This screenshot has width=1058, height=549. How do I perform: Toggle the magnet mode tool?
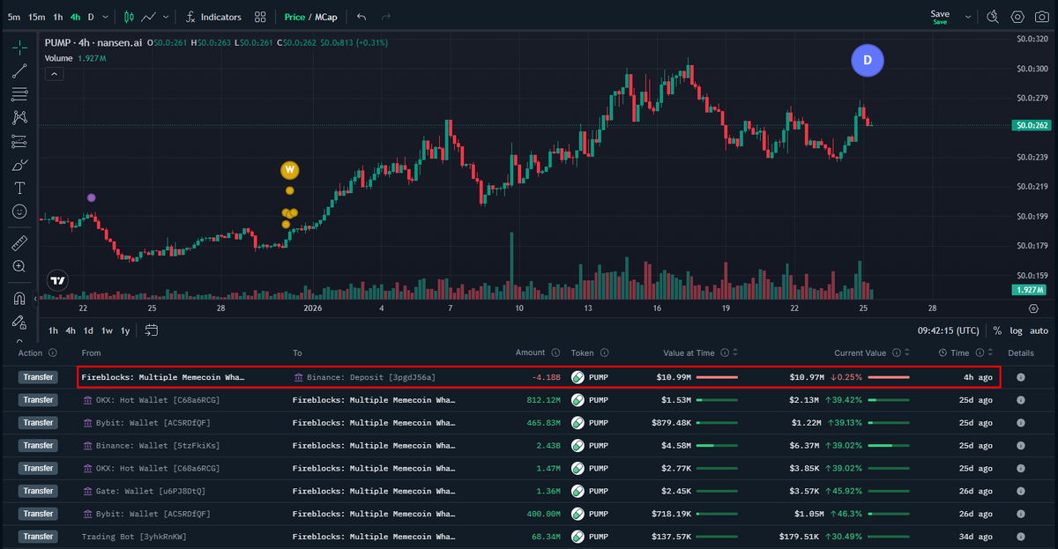point(19,298)
